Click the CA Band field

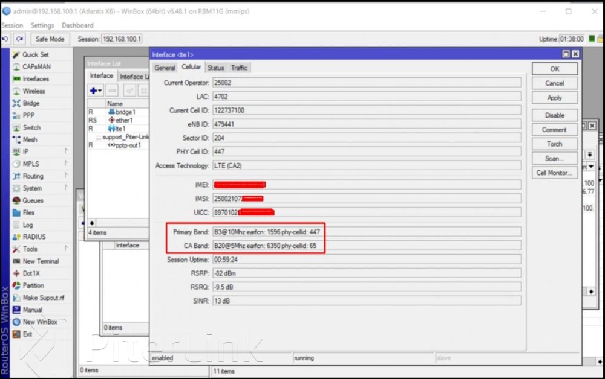click(367, 246)
